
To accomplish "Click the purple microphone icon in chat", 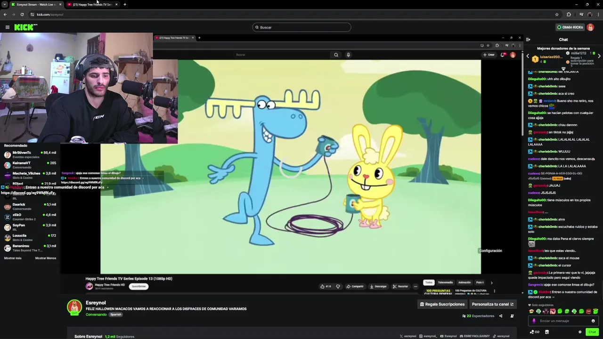I will [534, 321].
